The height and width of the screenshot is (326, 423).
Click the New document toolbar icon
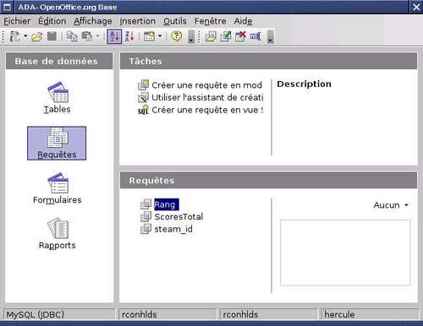[x=14, y=36]
